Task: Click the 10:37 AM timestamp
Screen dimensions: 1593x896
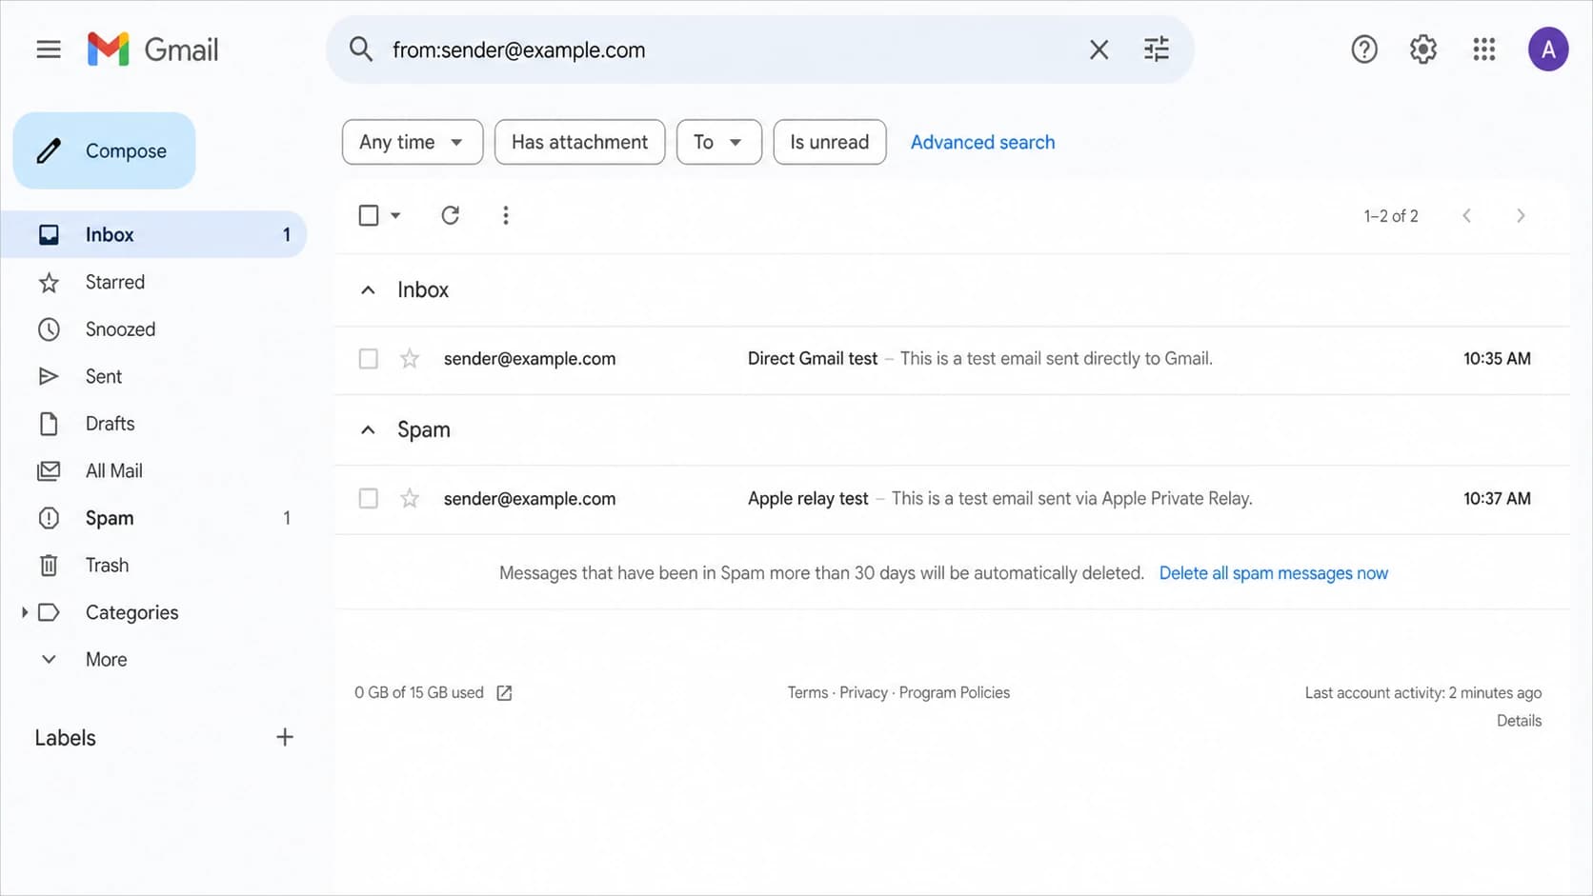Action: coord(1497,499)
